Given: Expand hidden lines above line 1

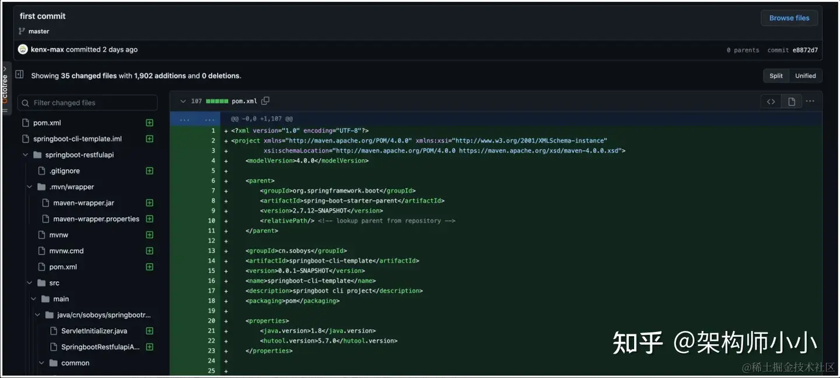Looking at the screenshot, I should tap(195, 119).
